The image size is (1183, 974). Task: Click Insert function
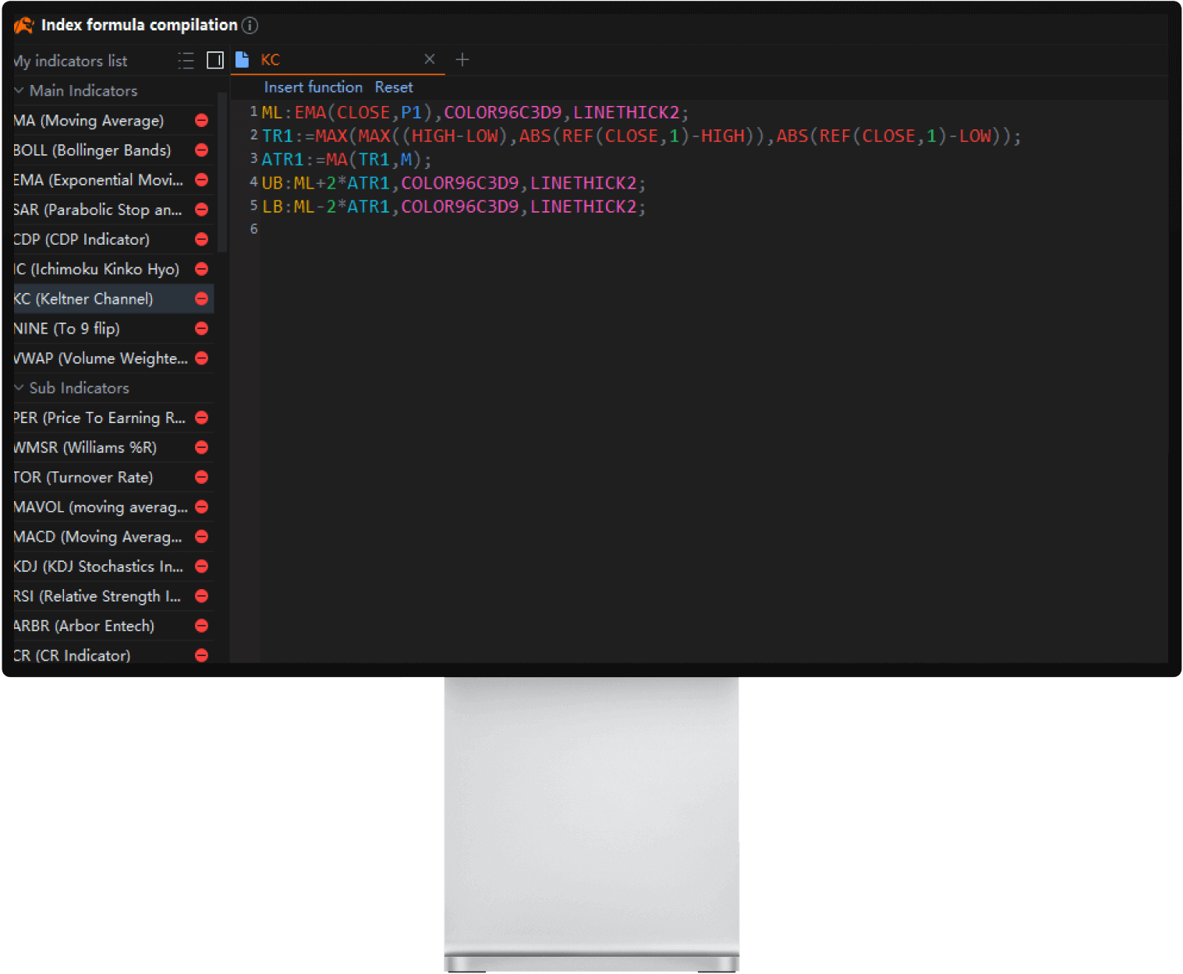click(x=312, y=86)
